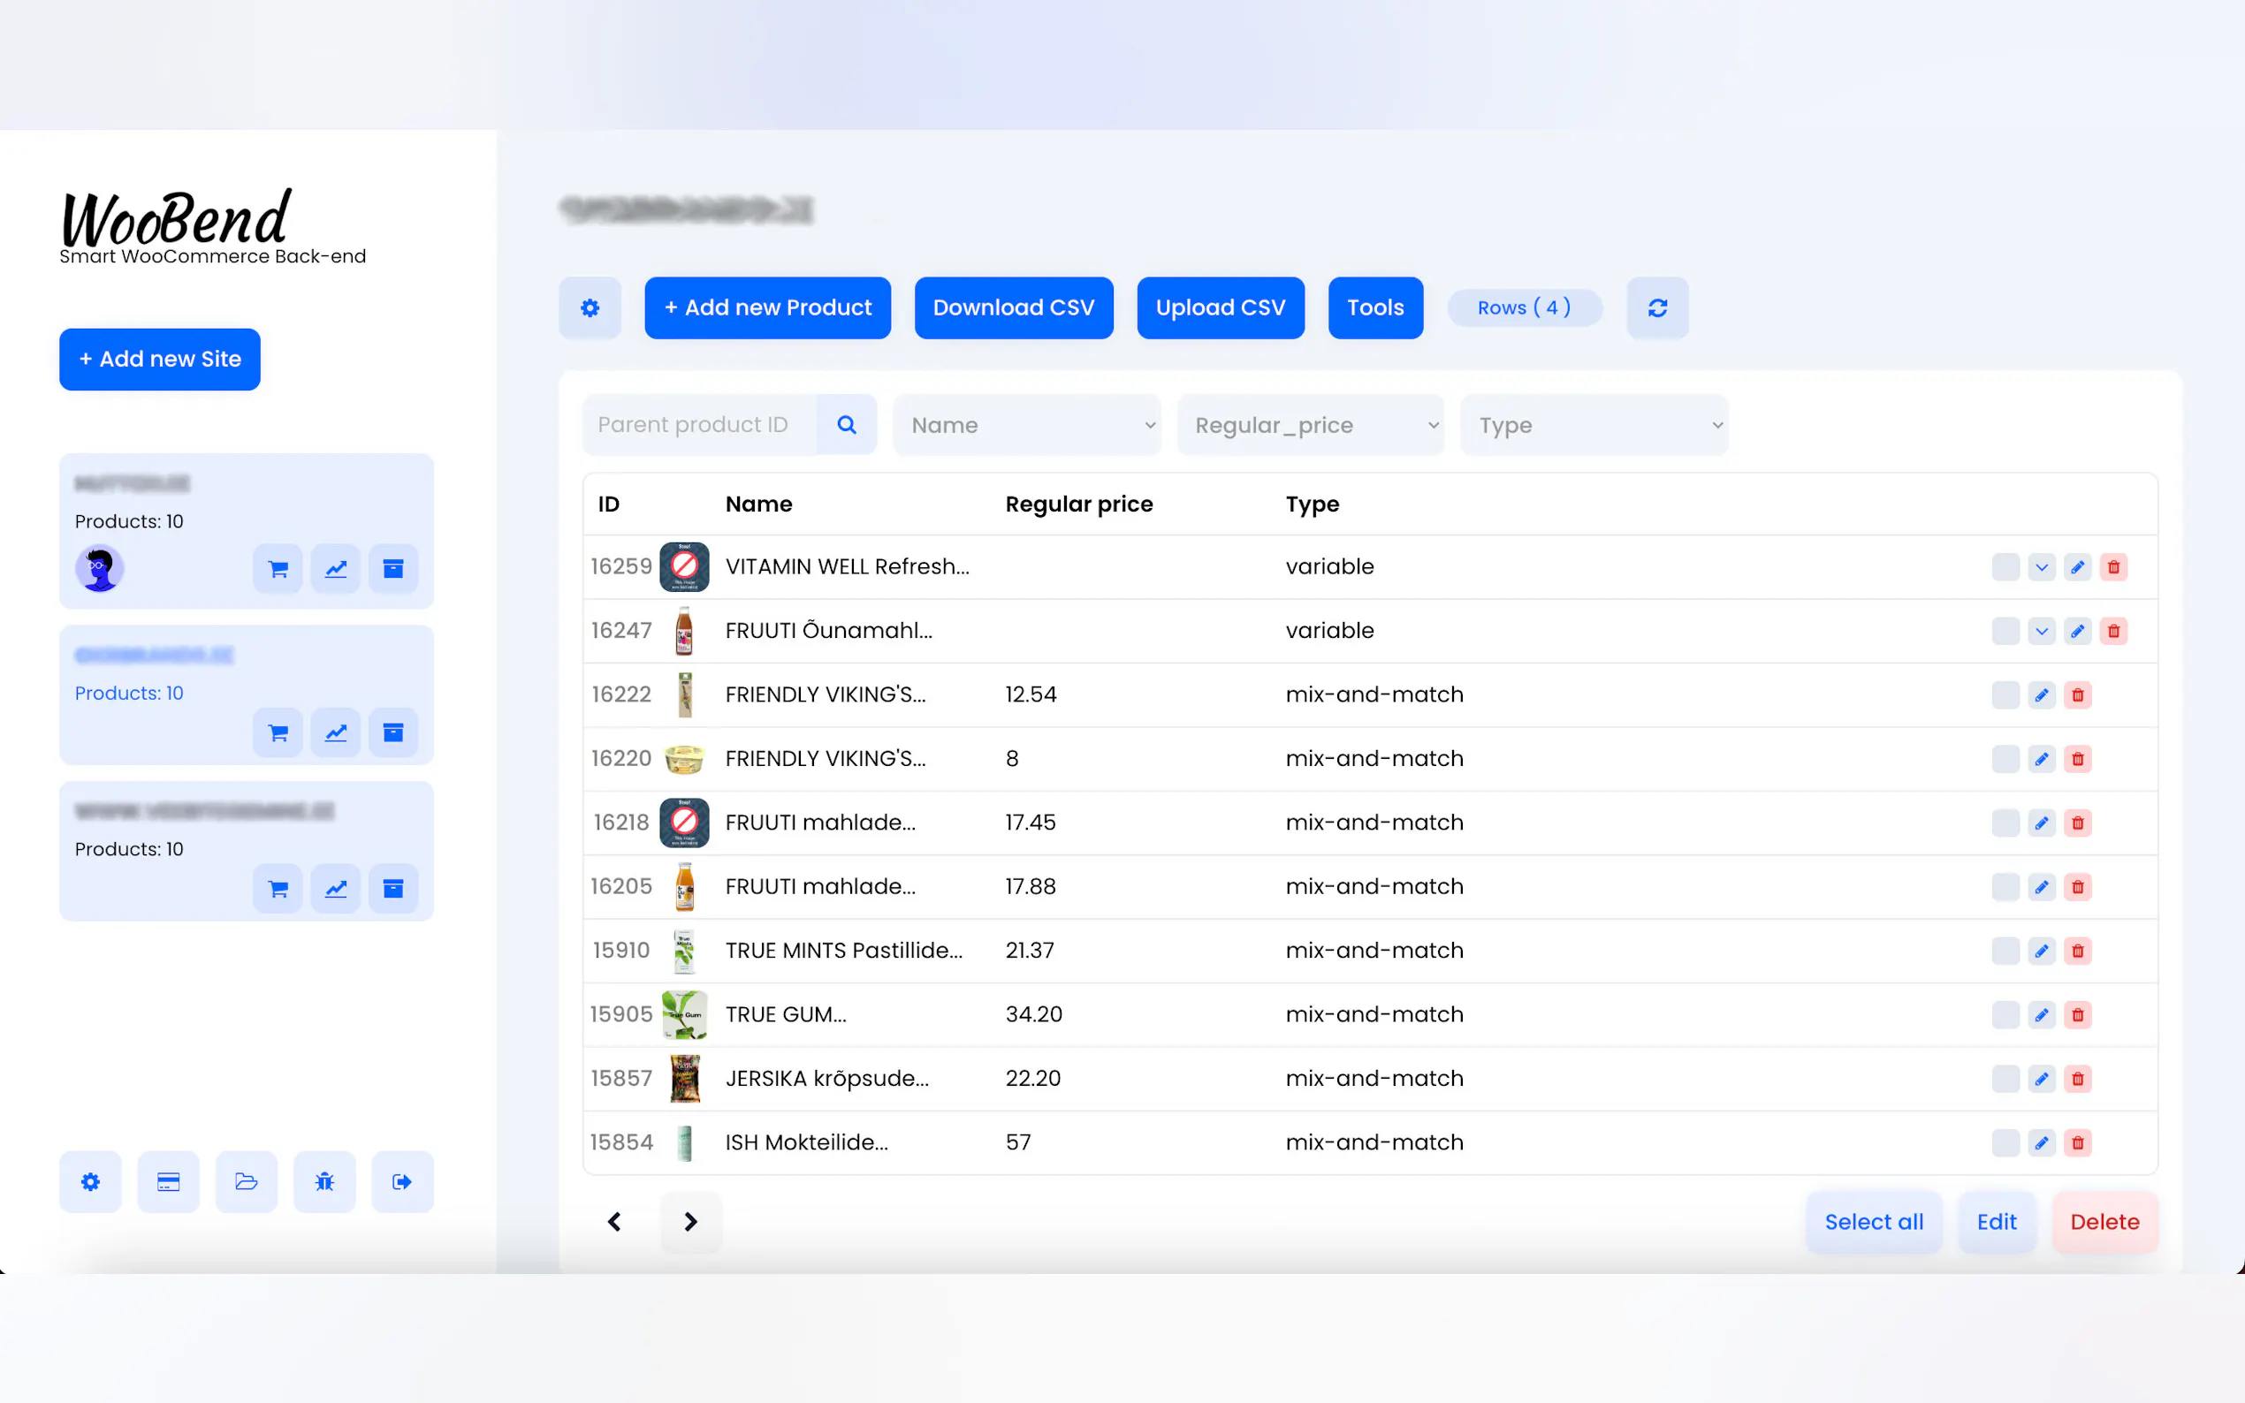Check the box for product 16205

(2005, 887)
